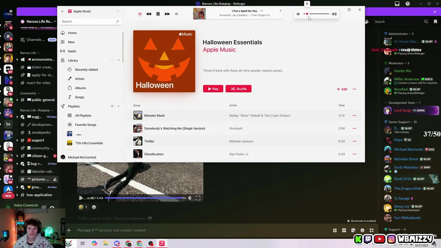
Task: Mute the Discord video volume
Action: (x=190, y=198)
